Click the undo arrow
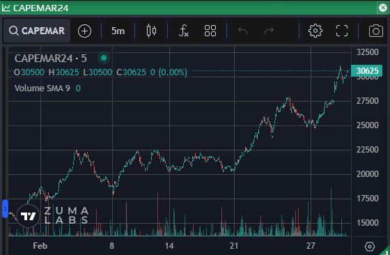Viewport: 390px width, 255px height. point(242,31)
